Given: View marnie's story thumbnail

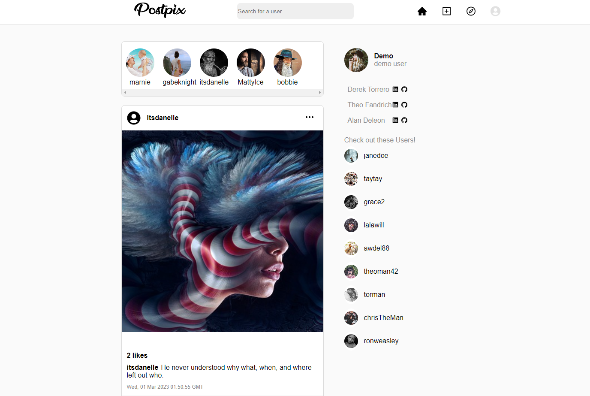Looking at the screenshot, I should pyautogui.click(x=140, y=63).
